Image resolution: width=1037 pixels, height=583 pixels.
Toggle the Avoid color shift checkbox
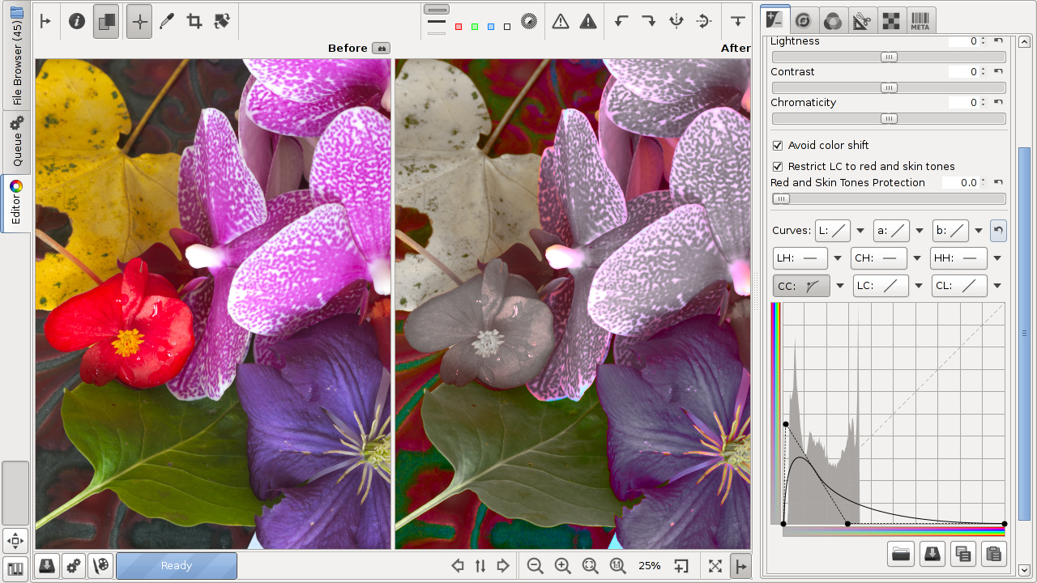pyautogui.click(x=778, y=146)
